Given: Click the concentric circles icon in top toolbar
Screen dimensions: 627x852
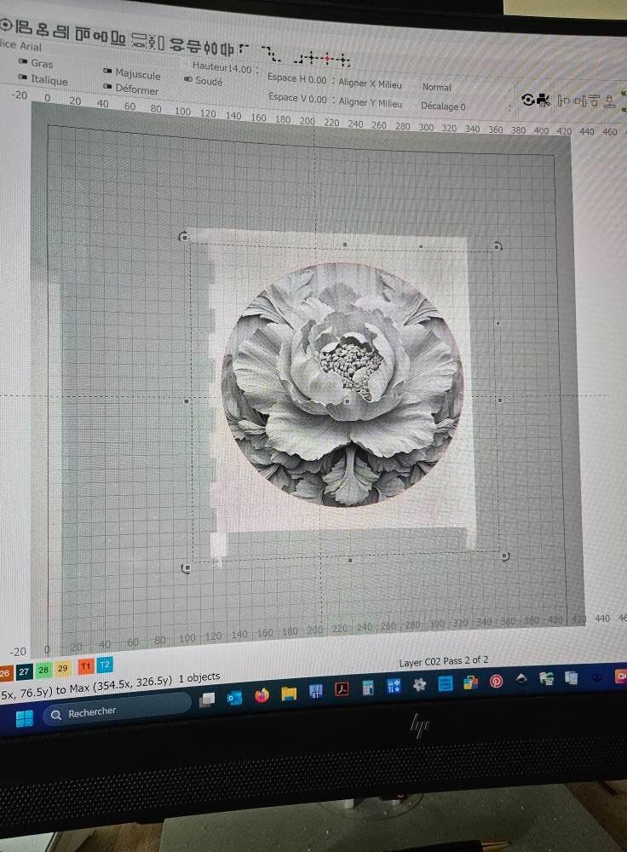Looking at the screenshot, I should click(5, 25).
